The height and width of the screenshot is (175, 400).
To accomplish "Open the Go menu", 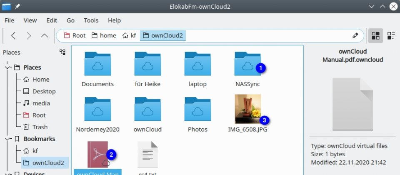I will [70, 20].
